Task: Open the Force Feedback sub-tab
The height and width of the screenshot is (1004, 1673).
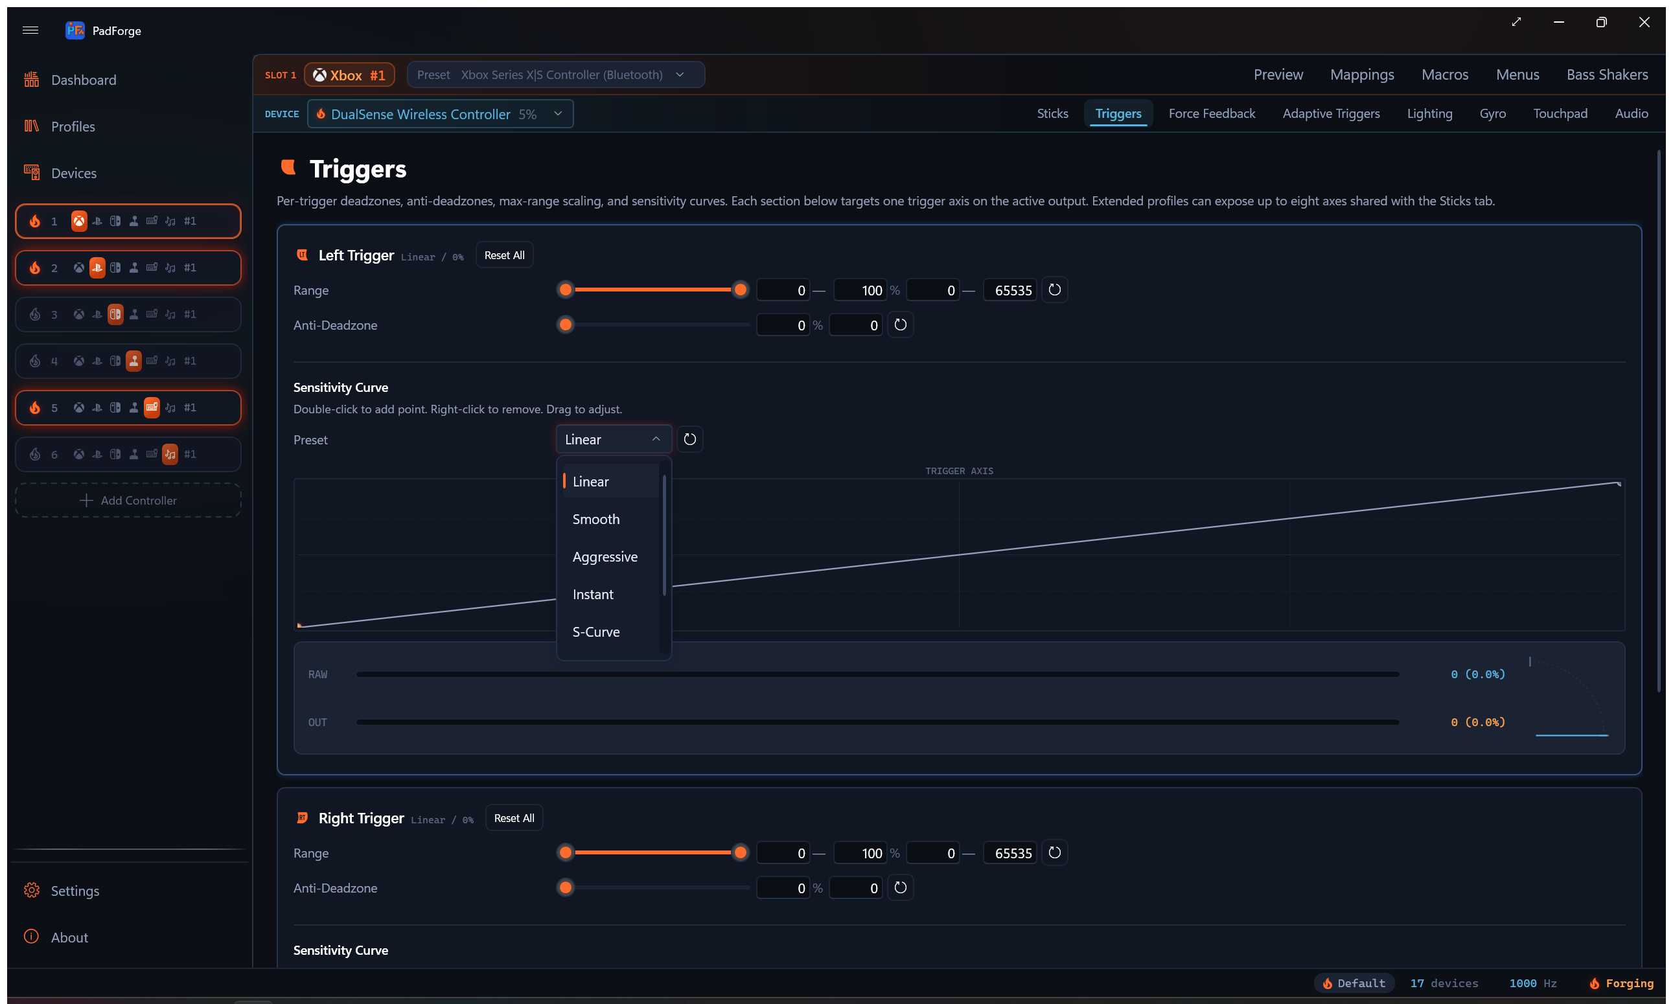Action: pyautogui.click(x=1212, y=113)
